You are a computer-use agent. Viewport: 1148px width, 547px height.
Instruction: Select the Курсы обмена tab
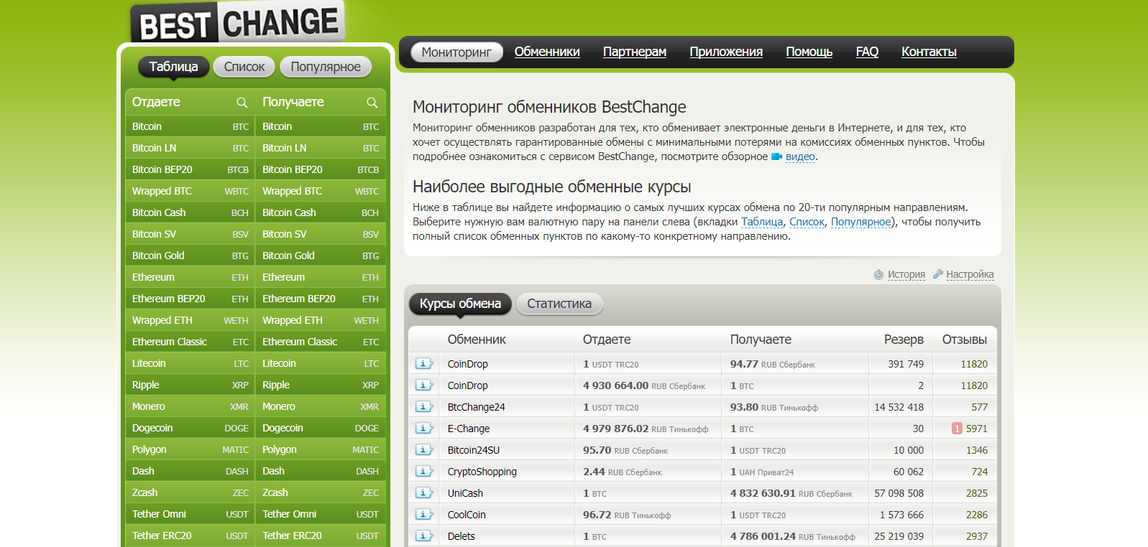pos(460,304)
